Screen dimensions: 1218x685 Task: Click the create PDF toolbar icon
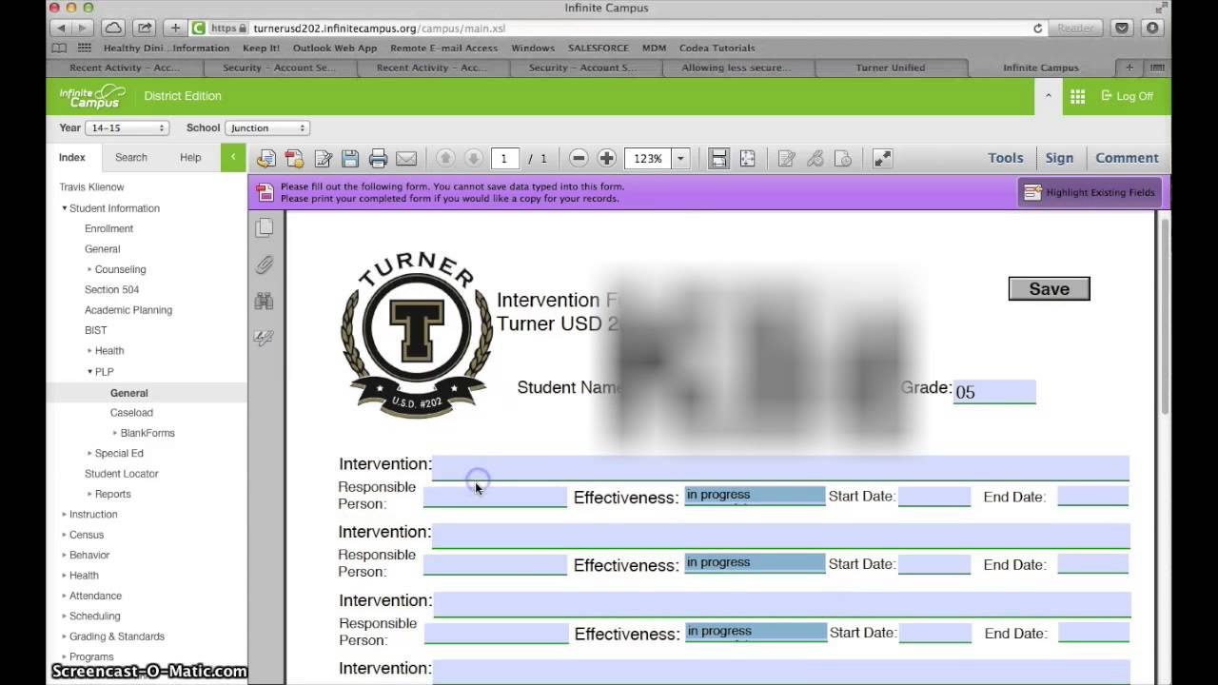(x=294, y=158)
